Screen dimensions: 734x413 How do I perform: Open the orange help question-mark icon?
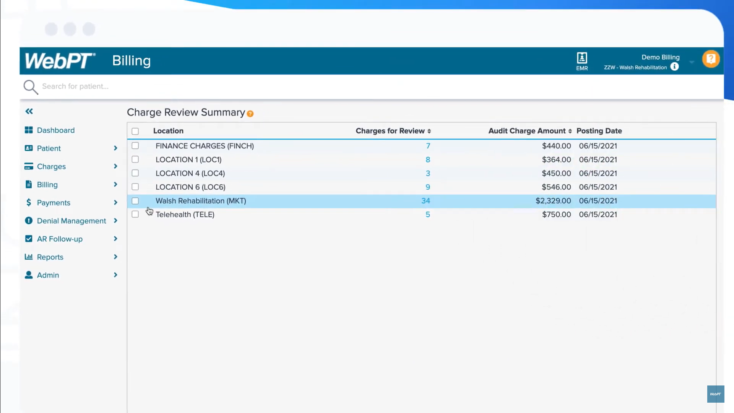point(711,59)
